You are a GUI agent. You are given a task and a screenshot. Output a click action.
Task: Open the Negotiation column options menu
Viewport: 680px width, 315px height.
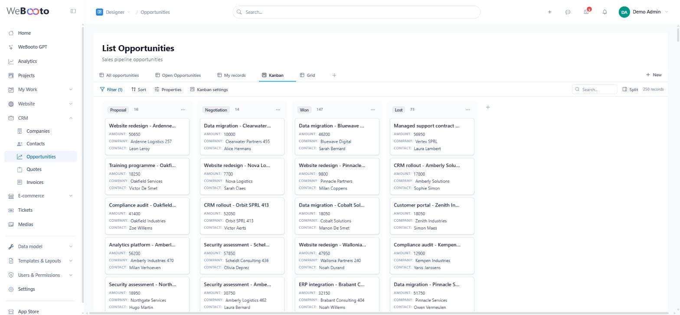[278, 110]
